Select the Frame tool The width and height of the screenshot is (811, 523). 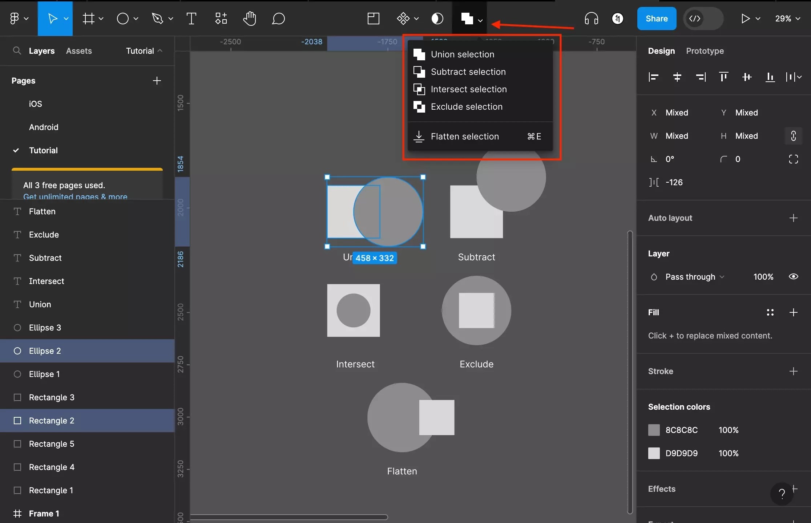[x=88, y=18]
